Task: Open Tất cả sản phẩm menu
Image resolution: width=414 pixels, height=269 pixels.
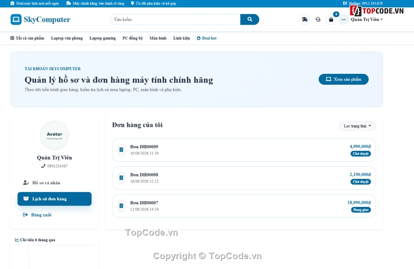Action: (27, 38)
